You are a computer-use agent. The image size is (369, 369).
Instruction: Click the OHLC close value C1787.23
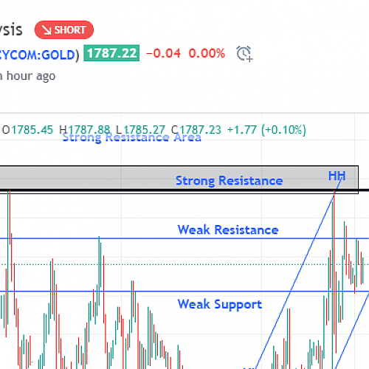[x=196, y=130]
